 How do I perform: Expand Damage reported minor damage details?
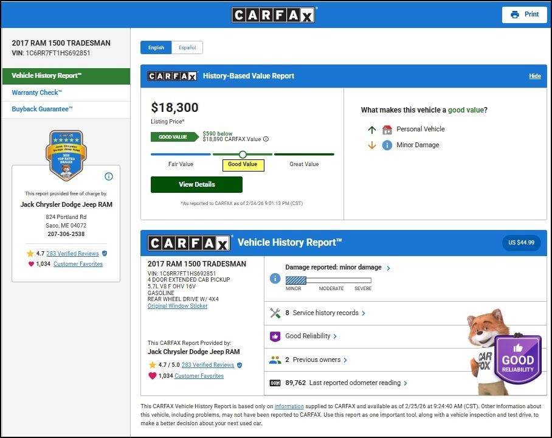388,268
